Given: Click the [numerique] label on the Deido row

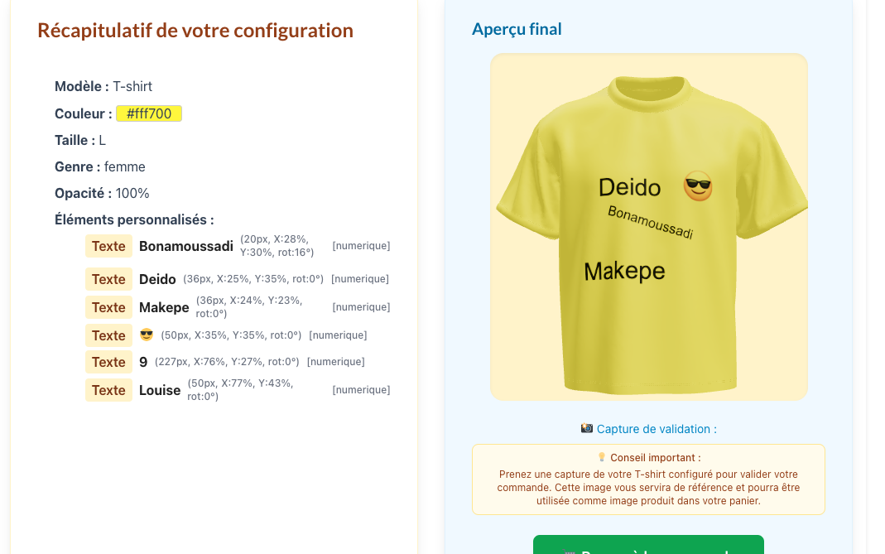Looking at the screenshot, I should click(x=360, y=279).
